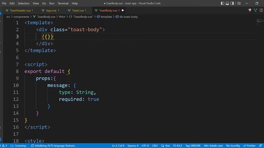264x148 pixels.
Task: Click Initializing JS/TS language features status
Action: (55, 146)
